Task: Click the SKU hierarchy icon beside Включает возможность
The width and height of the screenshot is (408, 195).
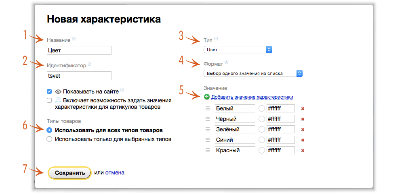Action: (x=58, y=100)
